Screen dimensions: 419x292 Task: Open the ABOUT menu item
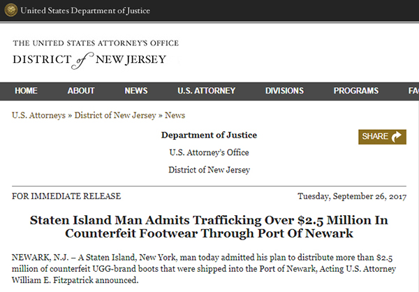click(81, 91)
